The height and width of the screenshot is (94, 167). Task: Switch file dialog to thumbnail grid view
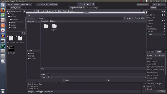click(130, 18)
